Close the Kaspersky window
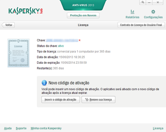This screenshot has height=132, width=166. pyautogui.click(x=158, y=2)
